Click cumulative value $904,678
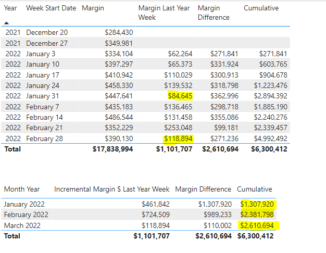 pos(273,75)
